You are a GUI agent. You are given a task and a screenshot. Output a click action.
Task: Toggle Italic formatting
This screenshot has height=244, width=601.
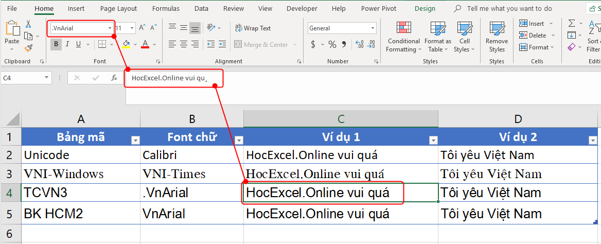tap(67, 44)
